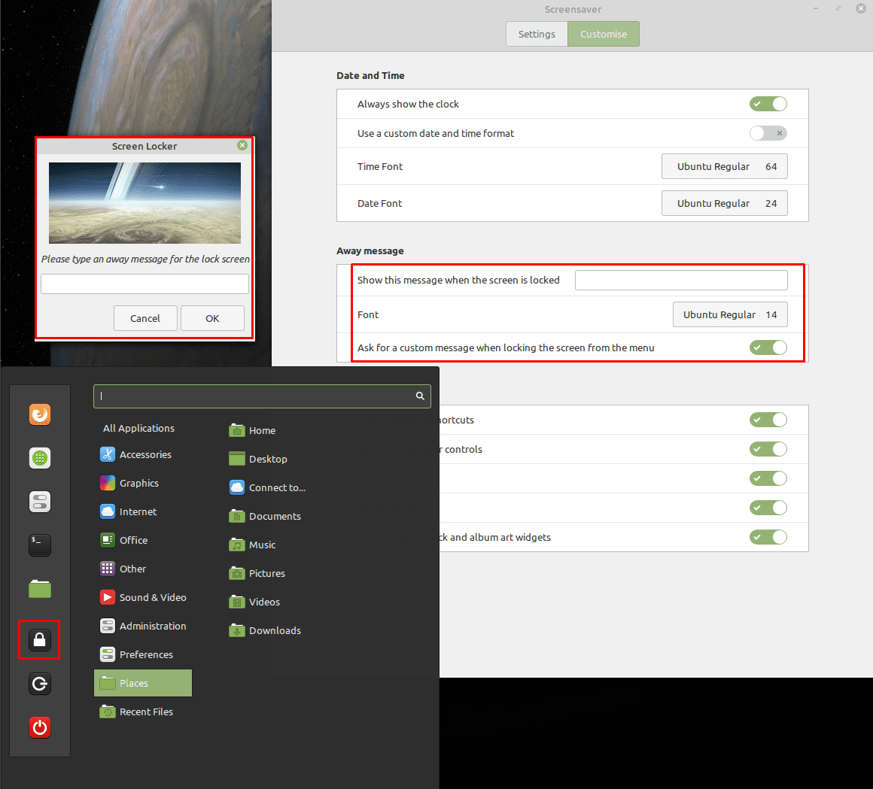873x789 pixels.
Task: Click the Preferences category icon
Action: coord(108,654)
